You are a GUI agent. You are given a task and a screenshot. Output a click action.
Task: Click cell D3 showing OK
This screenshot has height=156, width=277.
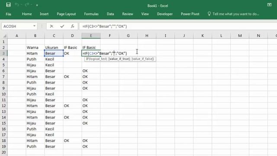click(72, 53)
